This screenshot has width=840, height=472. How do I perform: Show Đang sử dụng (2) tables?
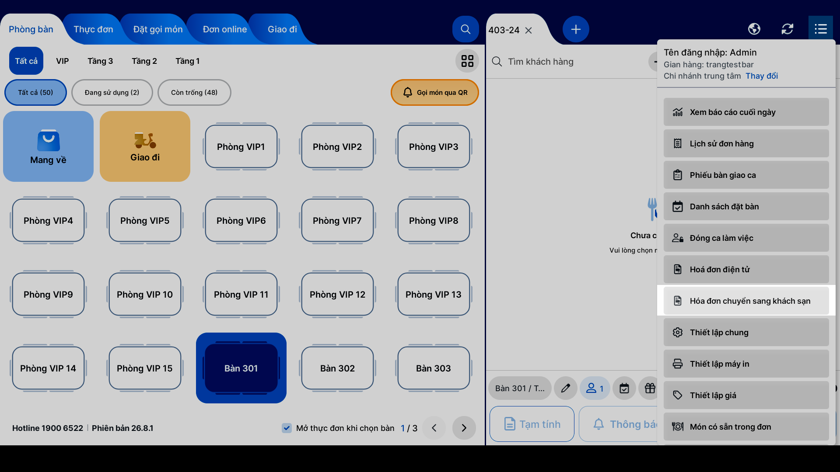point(112,92)
